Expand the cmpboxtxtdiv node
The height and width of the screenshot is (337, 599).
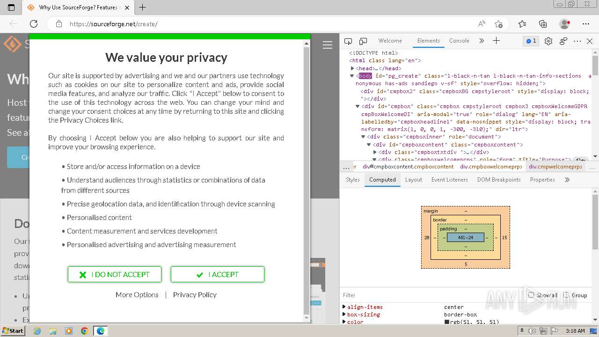[x=375, y=152]
